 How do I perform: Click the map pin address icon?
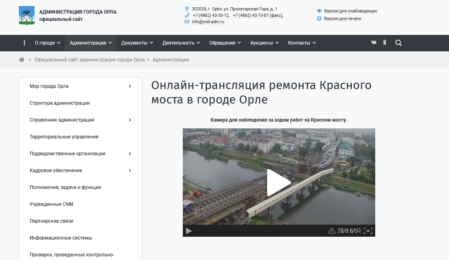[187, 9]
